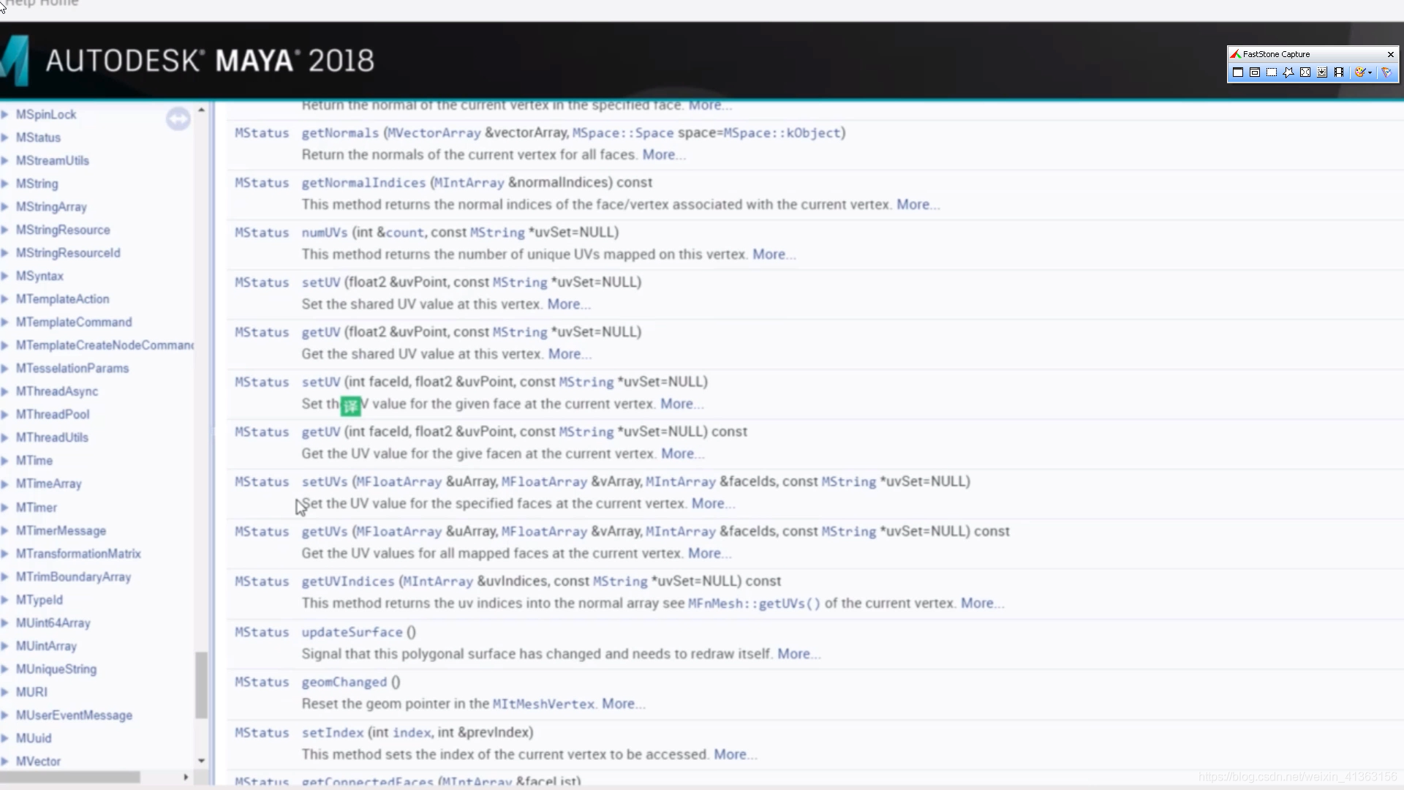Open the getNormalIndices method link
1404x790 pixels.
(x=363, y=182)
